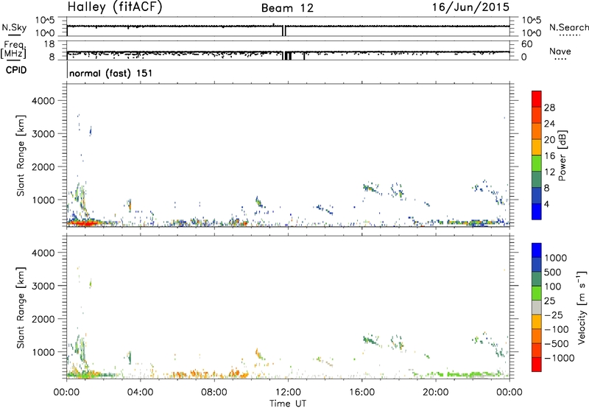Click the date '16/Jun/2015'
The height and width of the screenshot is (408, 589).
coord(470,7)
